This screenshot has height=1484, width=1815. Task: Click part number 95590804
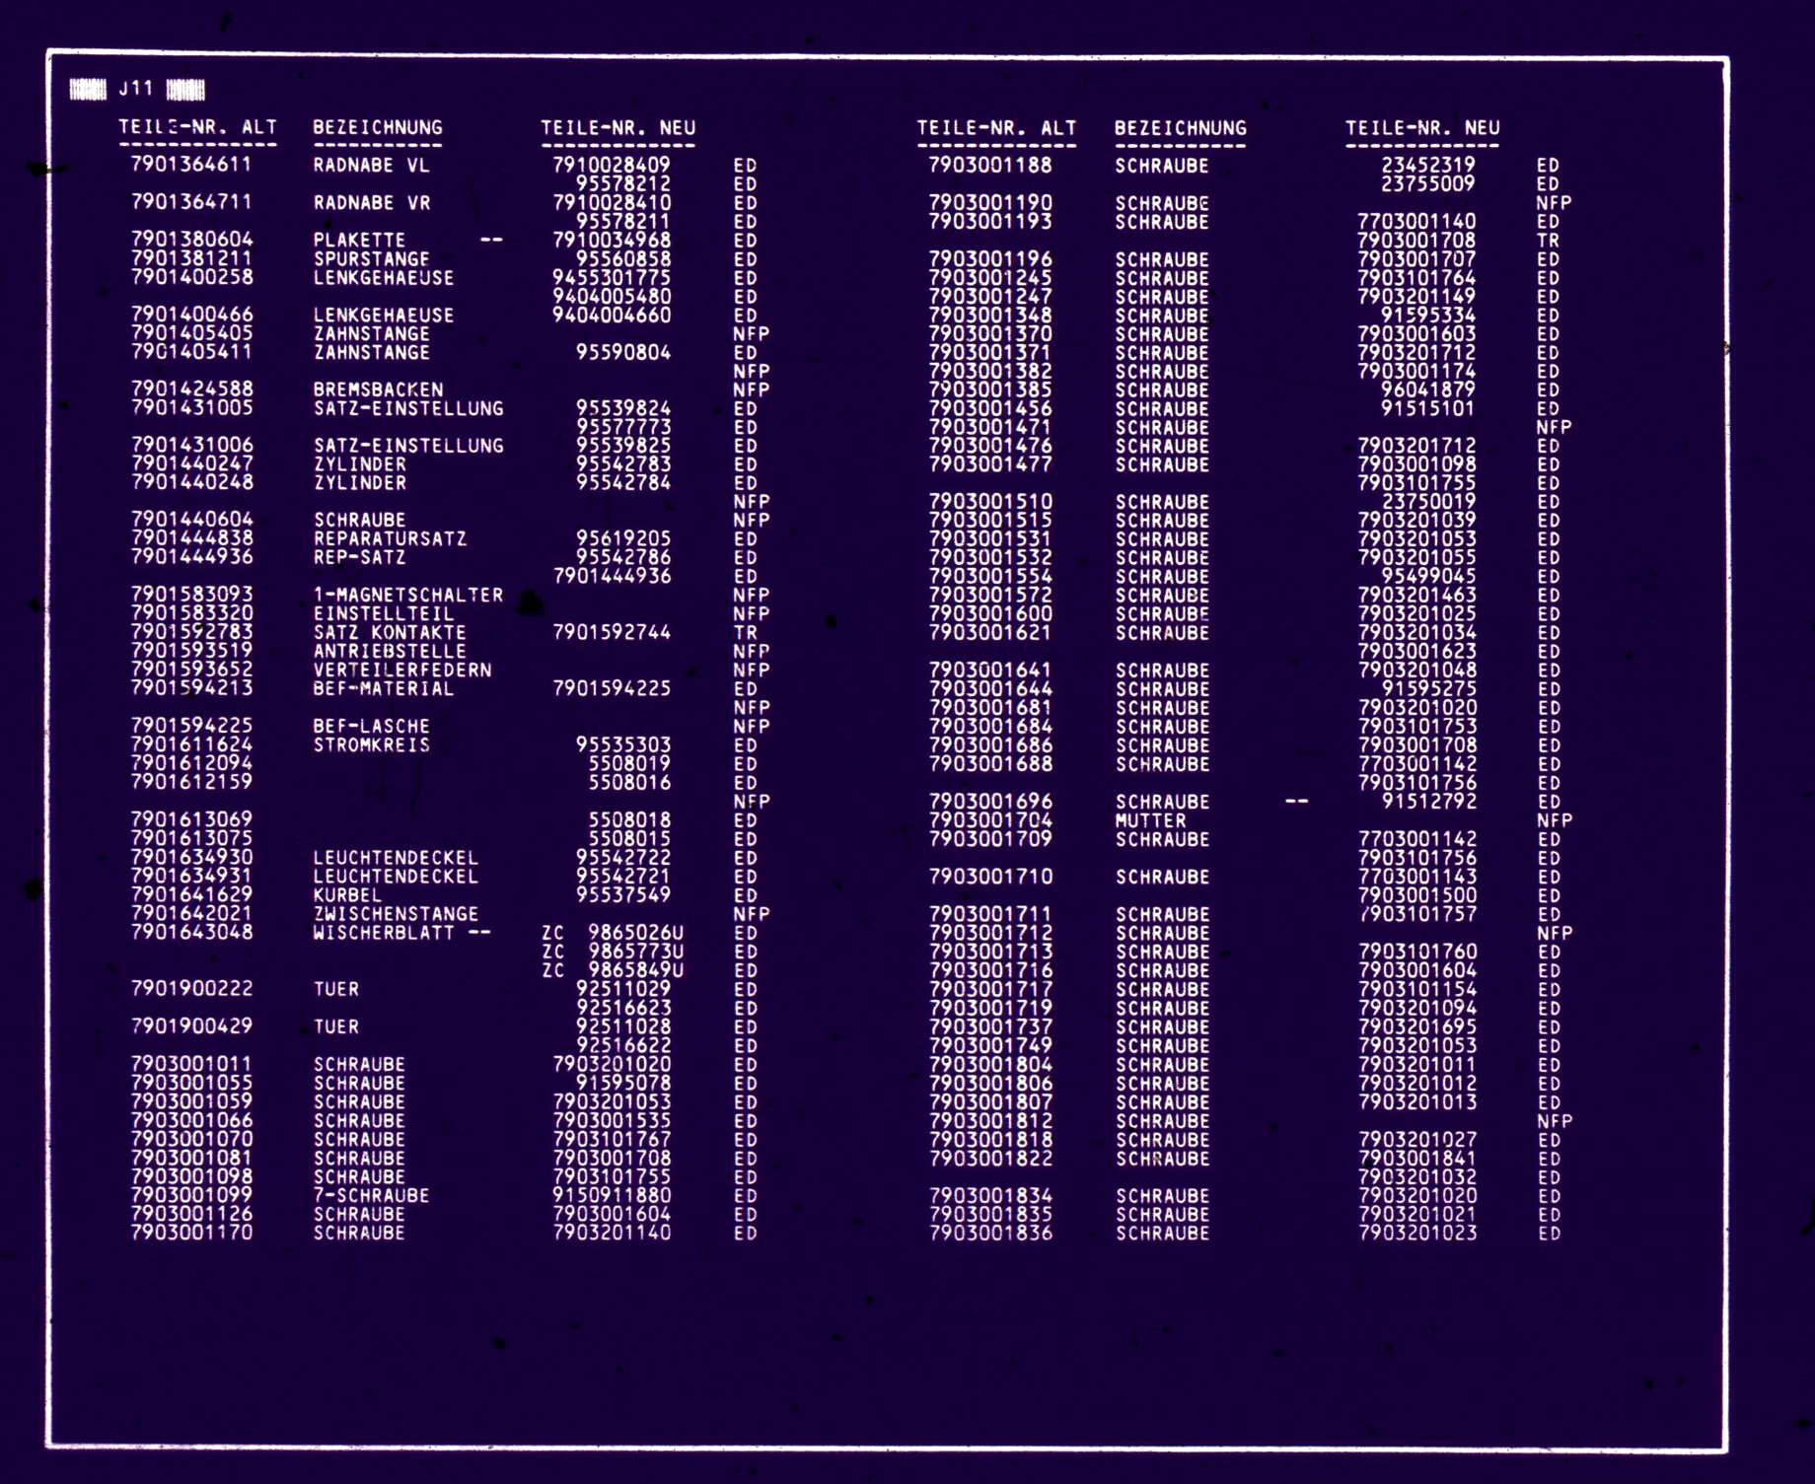623,352
